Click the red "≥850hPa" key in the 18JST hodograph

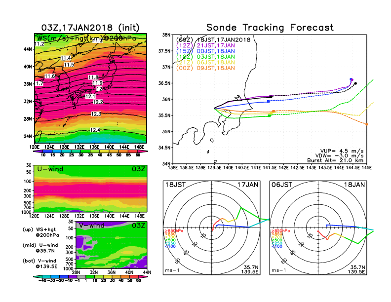pyautogui.click(x=174, y=231)
